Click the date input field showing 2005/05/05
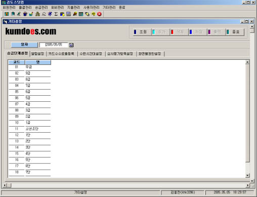This screenshot has height=197, width=257. click(54, 45)
